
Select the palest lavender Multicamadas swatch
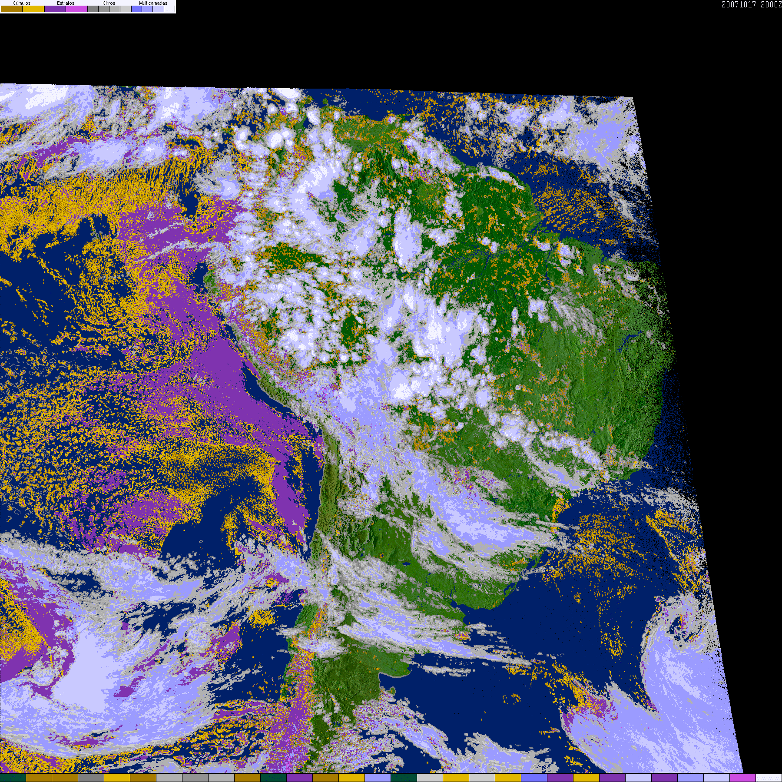158,9
